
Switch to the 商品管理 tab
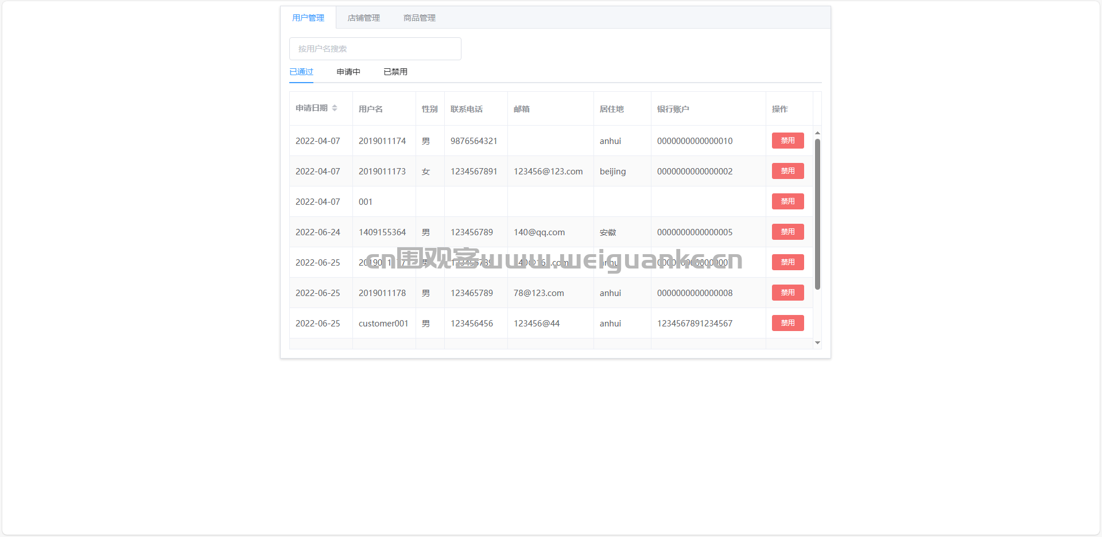coord(420,18)
